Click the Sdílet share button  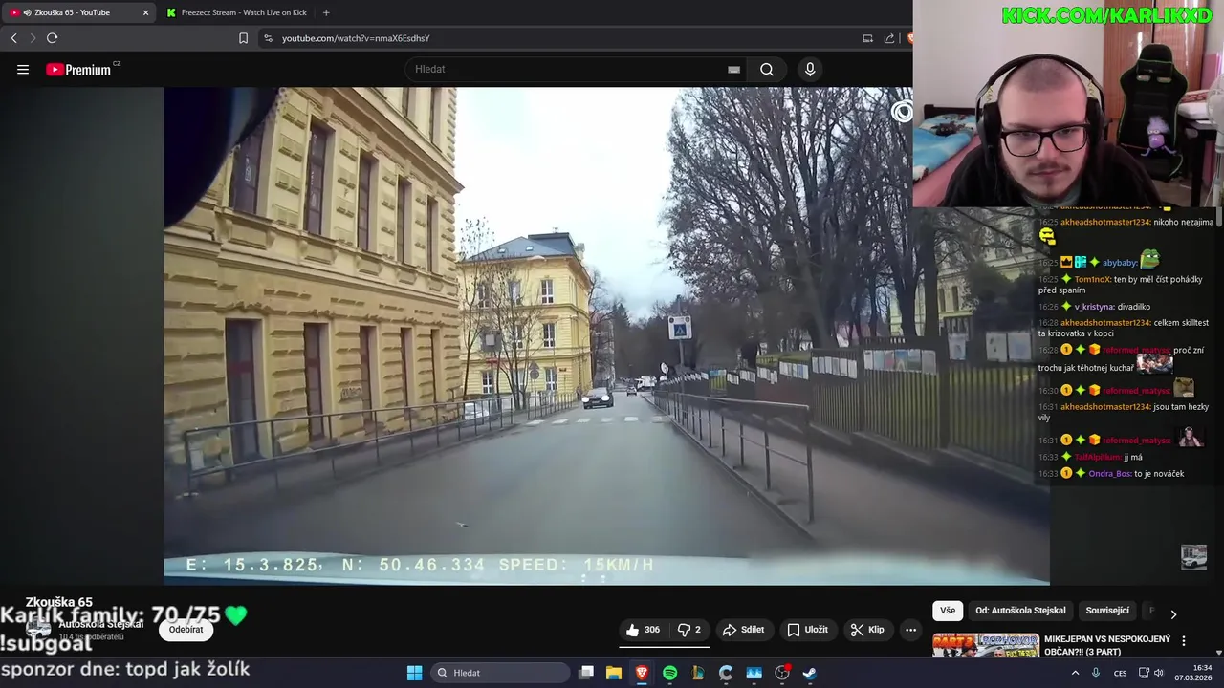coord(743,630)
